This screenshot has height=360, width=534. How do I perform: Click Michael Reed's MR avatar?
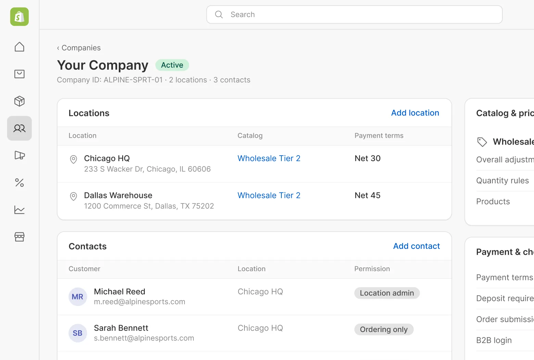(78, 297)
